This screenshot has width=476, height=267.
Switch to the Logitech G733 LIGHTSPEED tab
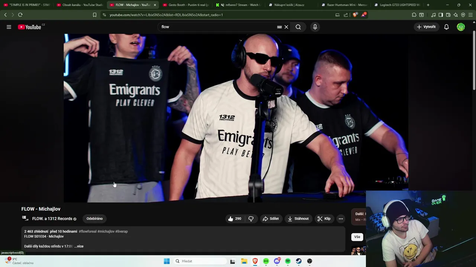tap(398, 5)
